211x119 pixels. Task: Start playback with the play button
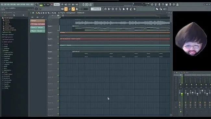[44, 5]
